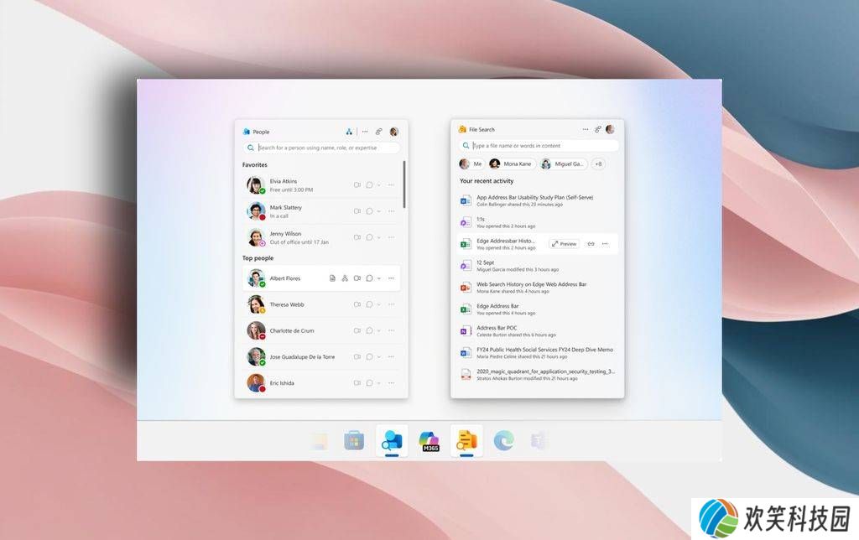The image size is (859, 540).
Task: Open the 12 Sept file
Action: click(538, 266)
